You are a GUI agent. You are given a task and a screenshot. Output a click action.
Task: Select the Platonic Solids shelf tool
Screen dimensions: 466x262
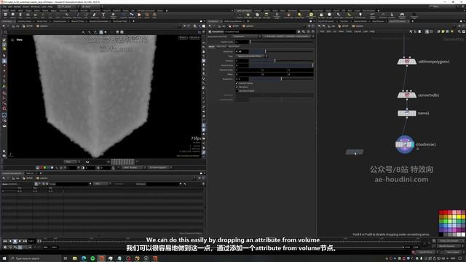pyautogui.click(x=114, y=15)
